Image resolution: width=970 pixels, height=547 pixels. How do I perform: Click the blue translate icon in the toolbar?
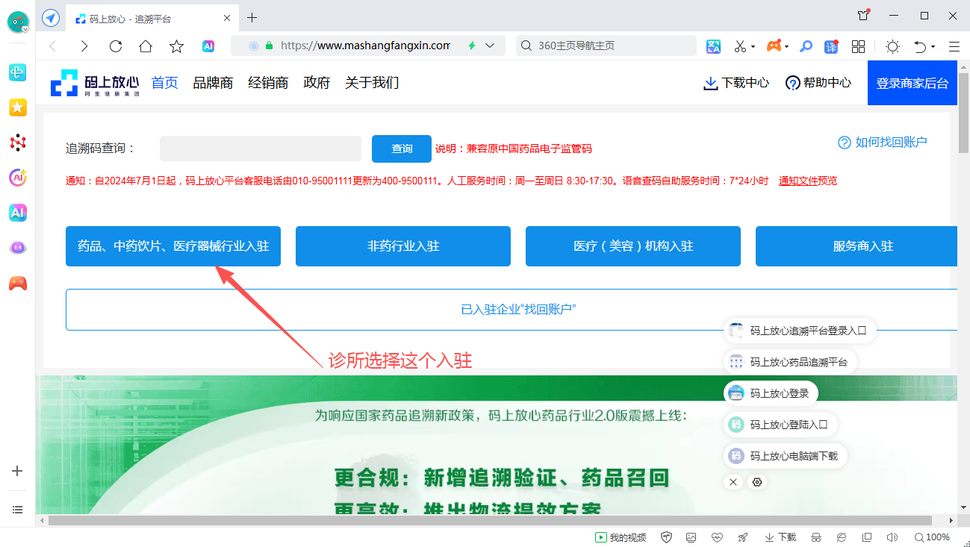[830, 46]
